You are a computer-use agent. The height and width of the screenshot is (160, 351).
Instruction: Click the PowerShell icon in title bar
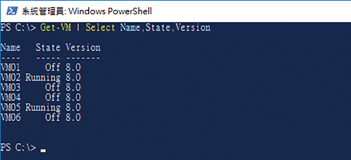pyautogui.click(x=12, y=11)
